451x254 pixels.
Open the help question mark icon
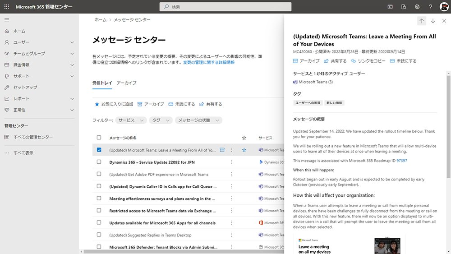(x=431, y=7)
